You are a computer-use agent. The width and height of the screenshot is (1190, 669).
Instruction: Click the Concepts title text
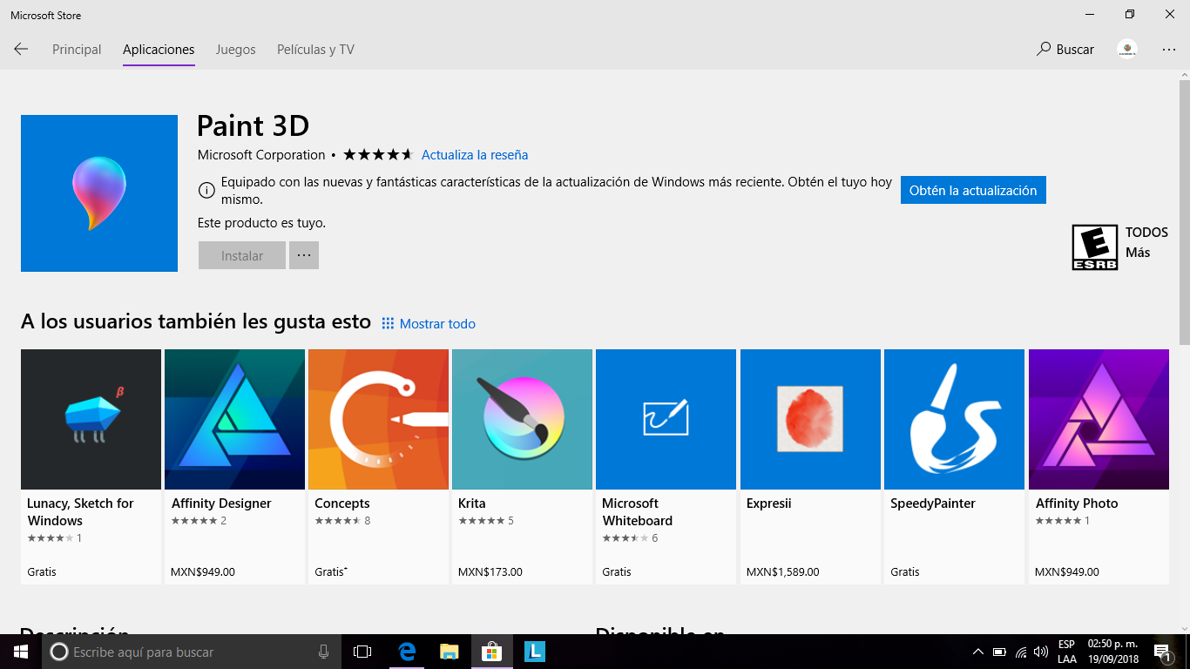point(342,503)
